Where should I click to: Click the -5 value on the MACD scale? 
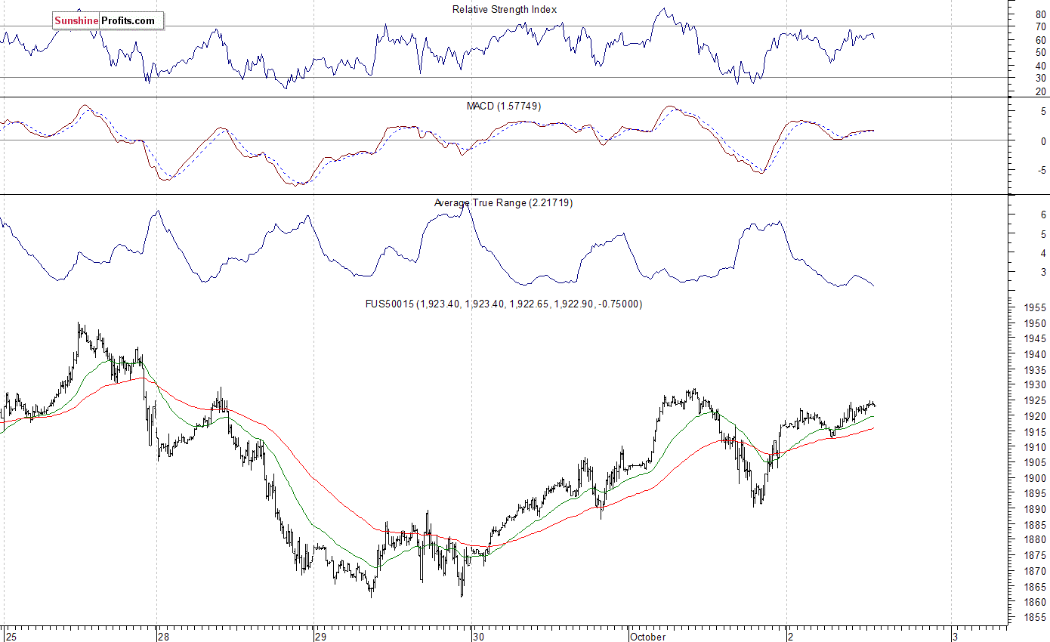pyautogui.click(x=1042, y=171)
